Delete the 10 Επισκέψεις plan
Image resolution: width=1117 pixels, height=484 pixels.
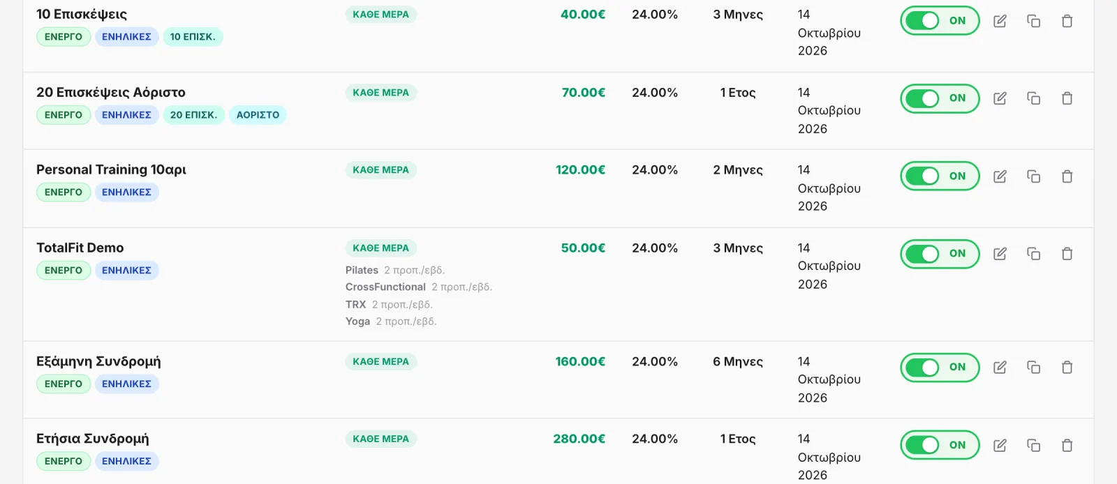tap(1067, 21)
